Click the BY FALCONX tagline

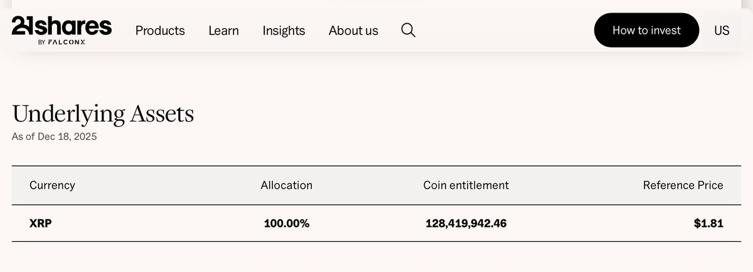tap(61, 42)
